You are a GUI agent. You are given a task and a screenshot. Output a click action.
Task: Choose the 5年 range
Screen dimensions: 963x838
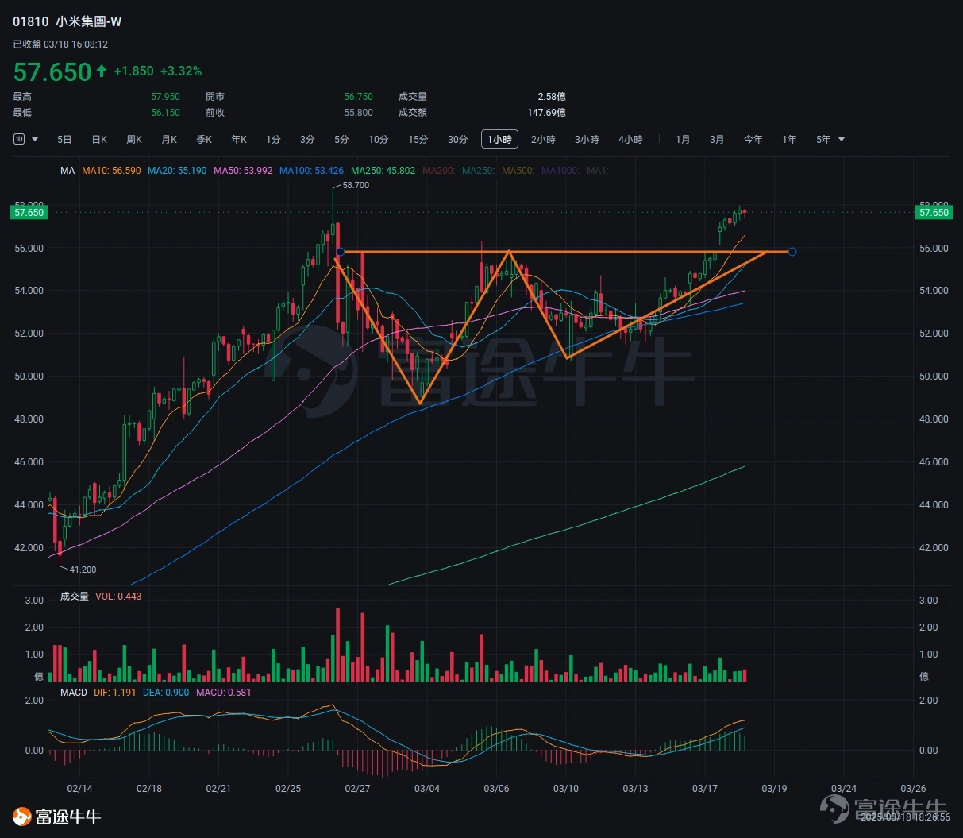(x=823, y=140)
